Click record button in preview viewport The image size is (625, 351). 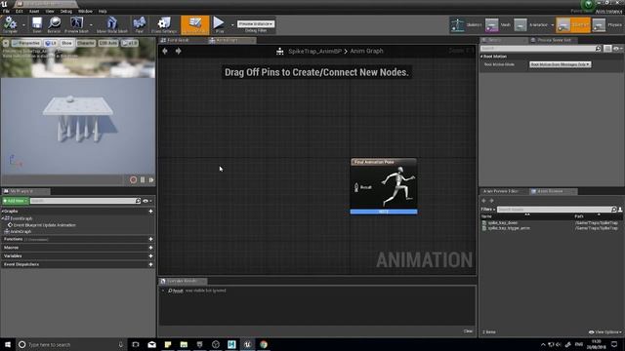(x=133, y=179)
